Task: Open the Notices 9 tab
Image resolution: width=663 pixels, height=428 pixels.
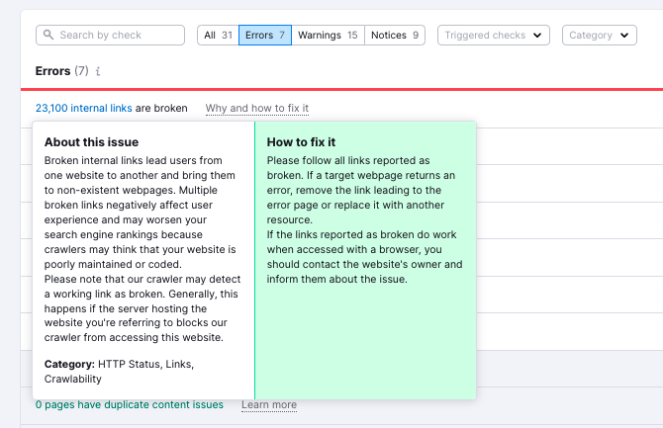Action: pos(394,36)
